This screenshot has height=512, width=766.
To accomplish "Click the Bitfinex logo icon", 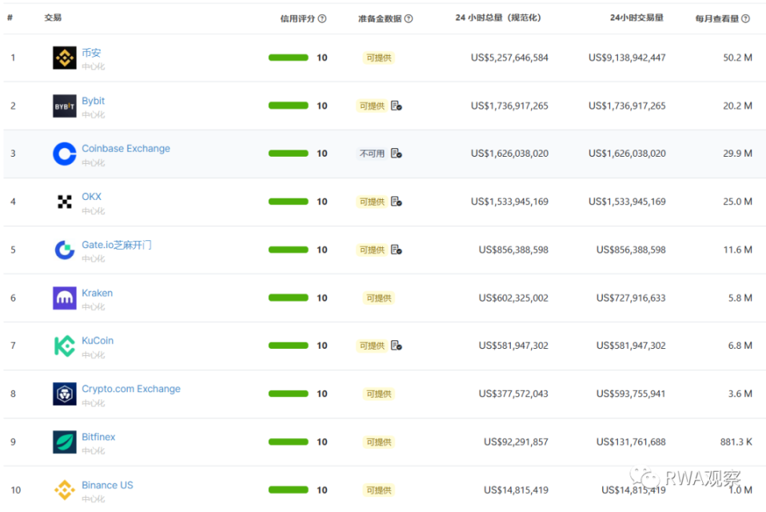I will [x=65, y=442].
